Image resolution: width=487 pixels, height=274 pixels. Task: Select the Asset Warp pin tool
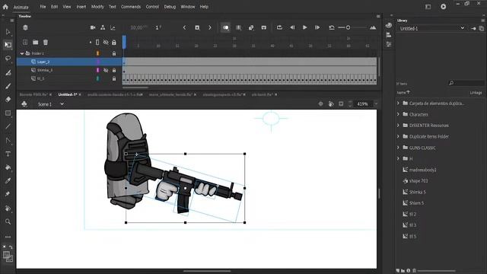(x=8, y=194)
